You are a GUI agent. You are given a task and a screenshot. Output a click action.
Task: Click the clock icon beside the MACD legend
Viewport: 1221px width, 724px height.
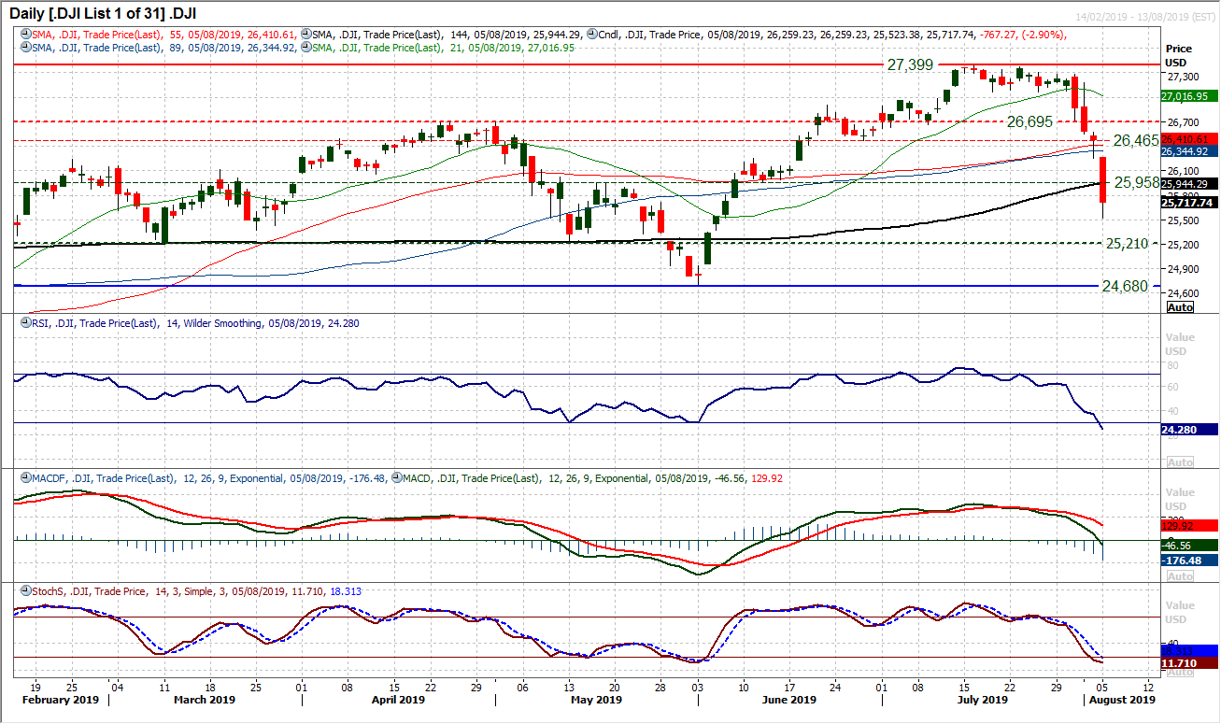[398, 477]
